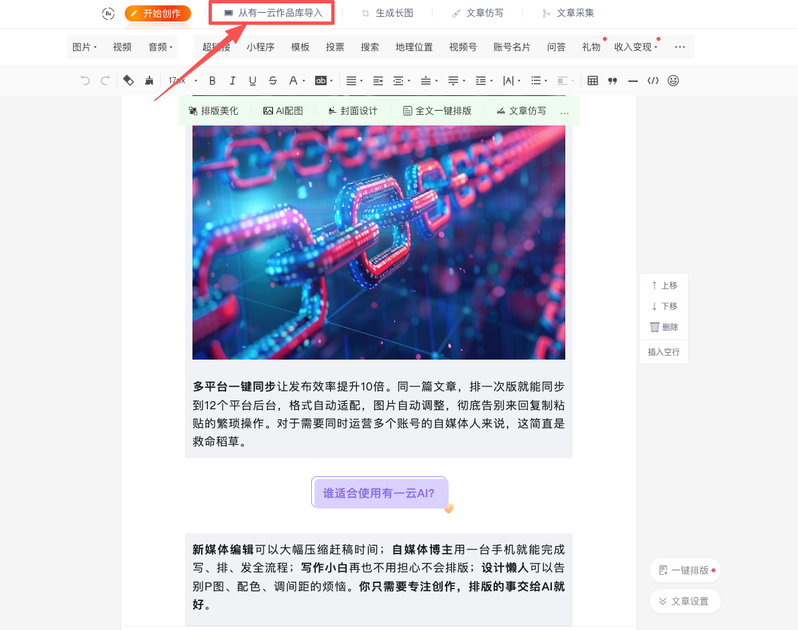Open the code view brackets icon
This screenshot has width=798, height=630.
[x=652, y=81]
